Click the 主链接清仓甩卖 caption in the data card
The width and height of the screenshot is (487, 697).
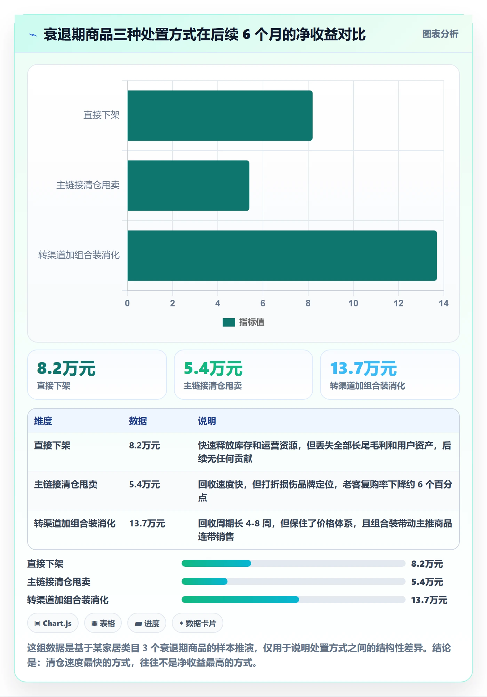pos(213,386)
